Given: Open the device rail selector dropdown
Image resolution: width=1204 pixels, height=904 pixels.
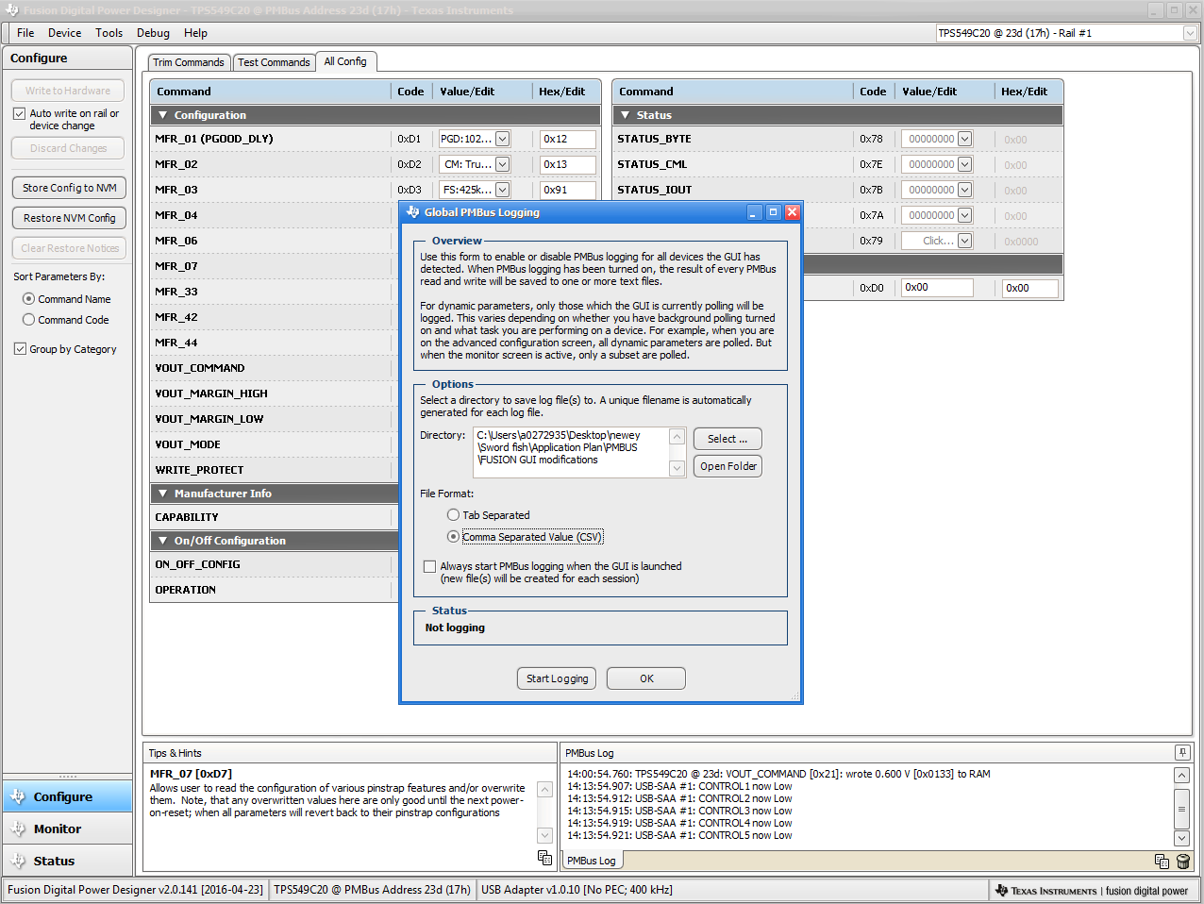Looking at the screenshot, I should pyautogui.click(x=1189, y=33).
